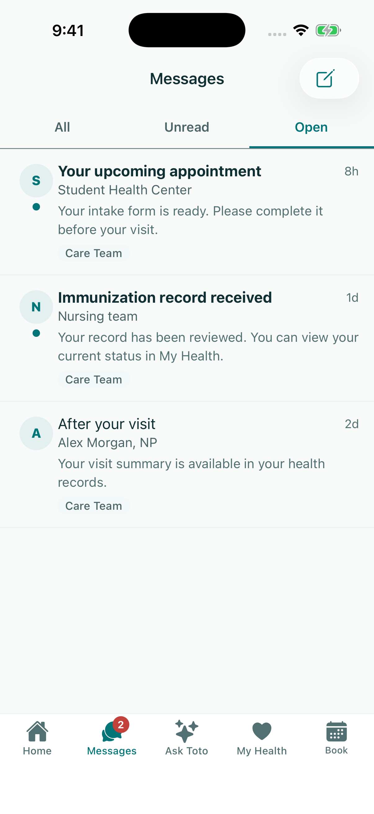Switch to the All tab
374x814 pixels.
62,127
